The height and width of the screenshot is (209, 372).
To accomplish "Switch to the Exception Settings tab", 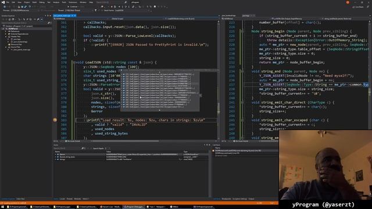I will pos(239,199).
